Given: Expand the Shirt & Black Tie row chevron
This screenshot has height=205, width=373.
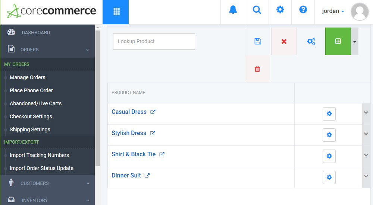Looking at the screenshot, I should (366, 155).
